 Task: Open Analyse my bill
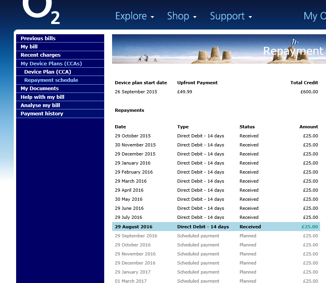tap(39, 105)
